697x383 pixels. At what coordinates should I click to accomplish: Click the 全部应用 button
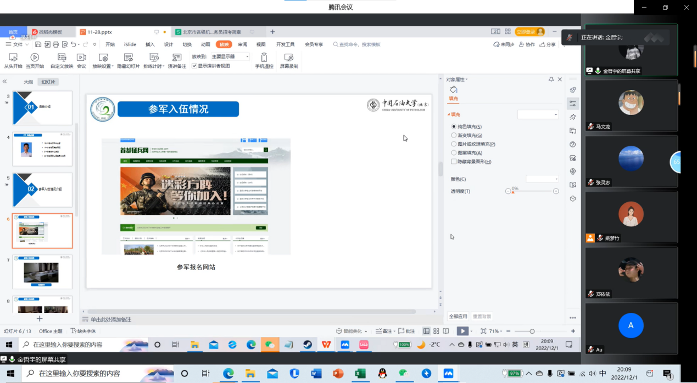point(458,316)
